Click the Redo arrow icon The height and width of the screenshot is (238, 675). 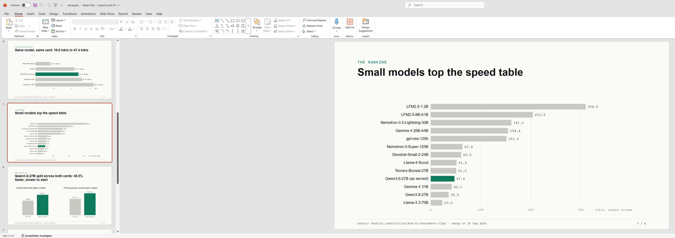coord(49,5)
